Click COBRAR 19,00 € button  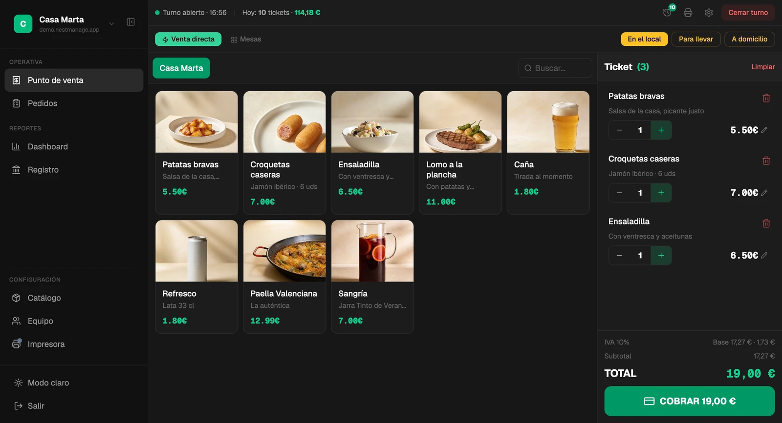point(690,401)
